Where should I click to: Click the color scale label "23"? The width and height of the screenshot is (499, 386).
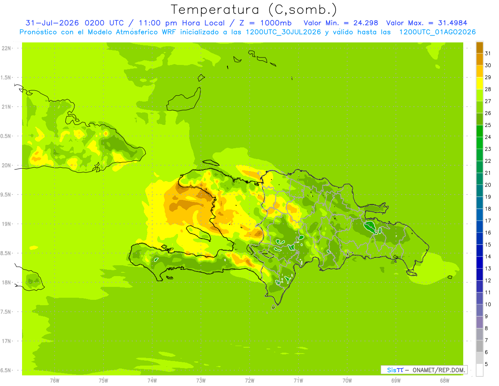pos(488,149)
